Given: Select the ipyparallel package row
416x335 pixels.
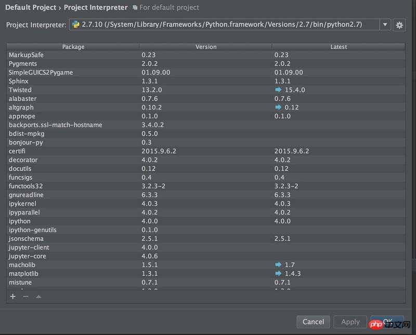Looking at the screenshot, I should point(206,212).
